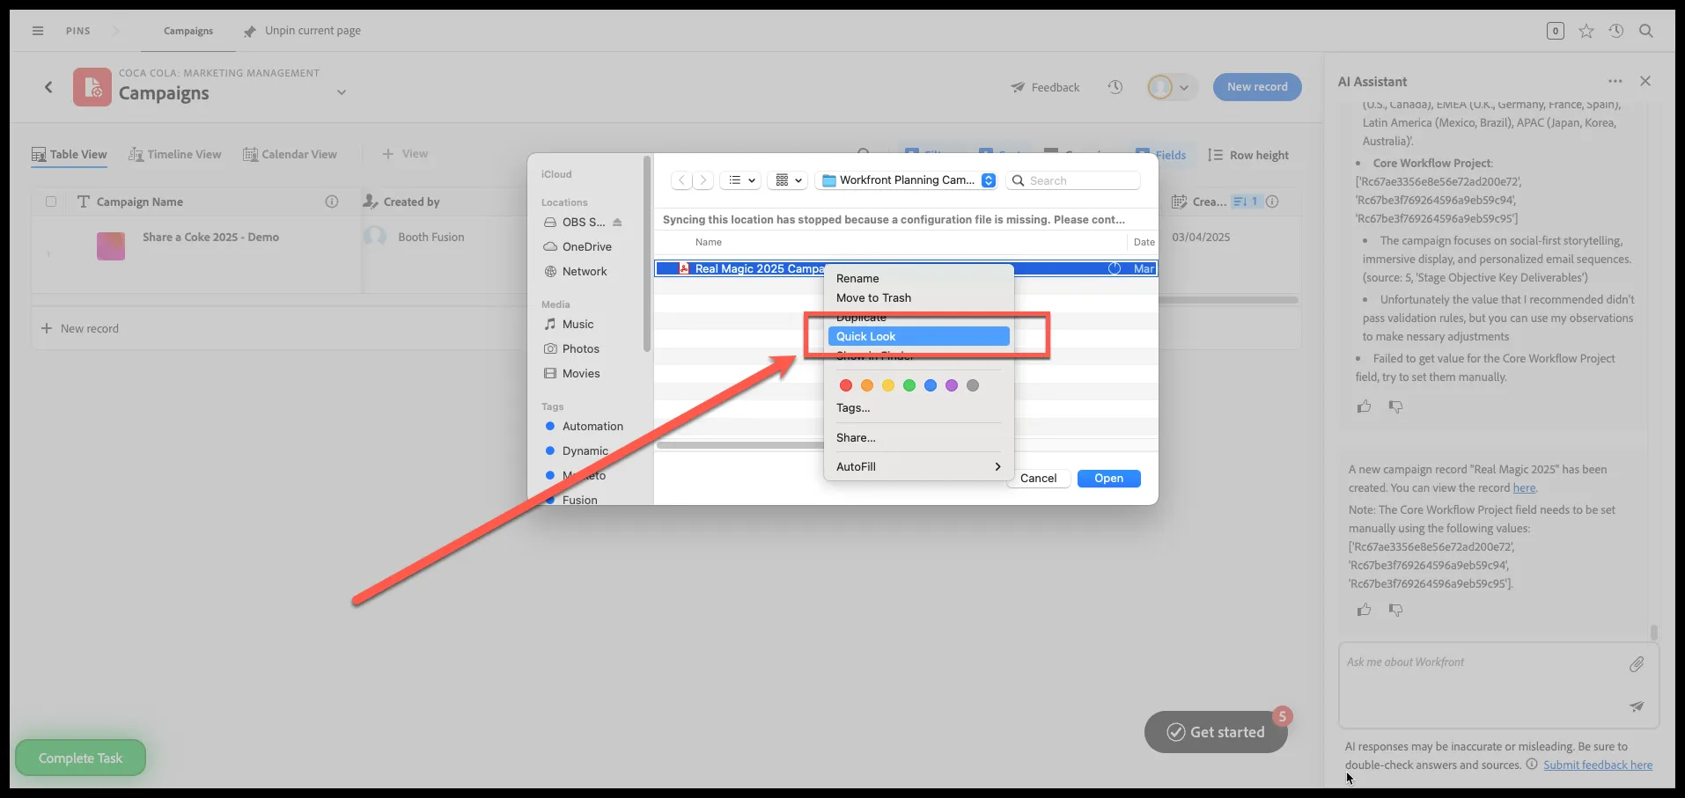
Task: Open the recents clock icon beside the star
Action: tap(1616, 31)
